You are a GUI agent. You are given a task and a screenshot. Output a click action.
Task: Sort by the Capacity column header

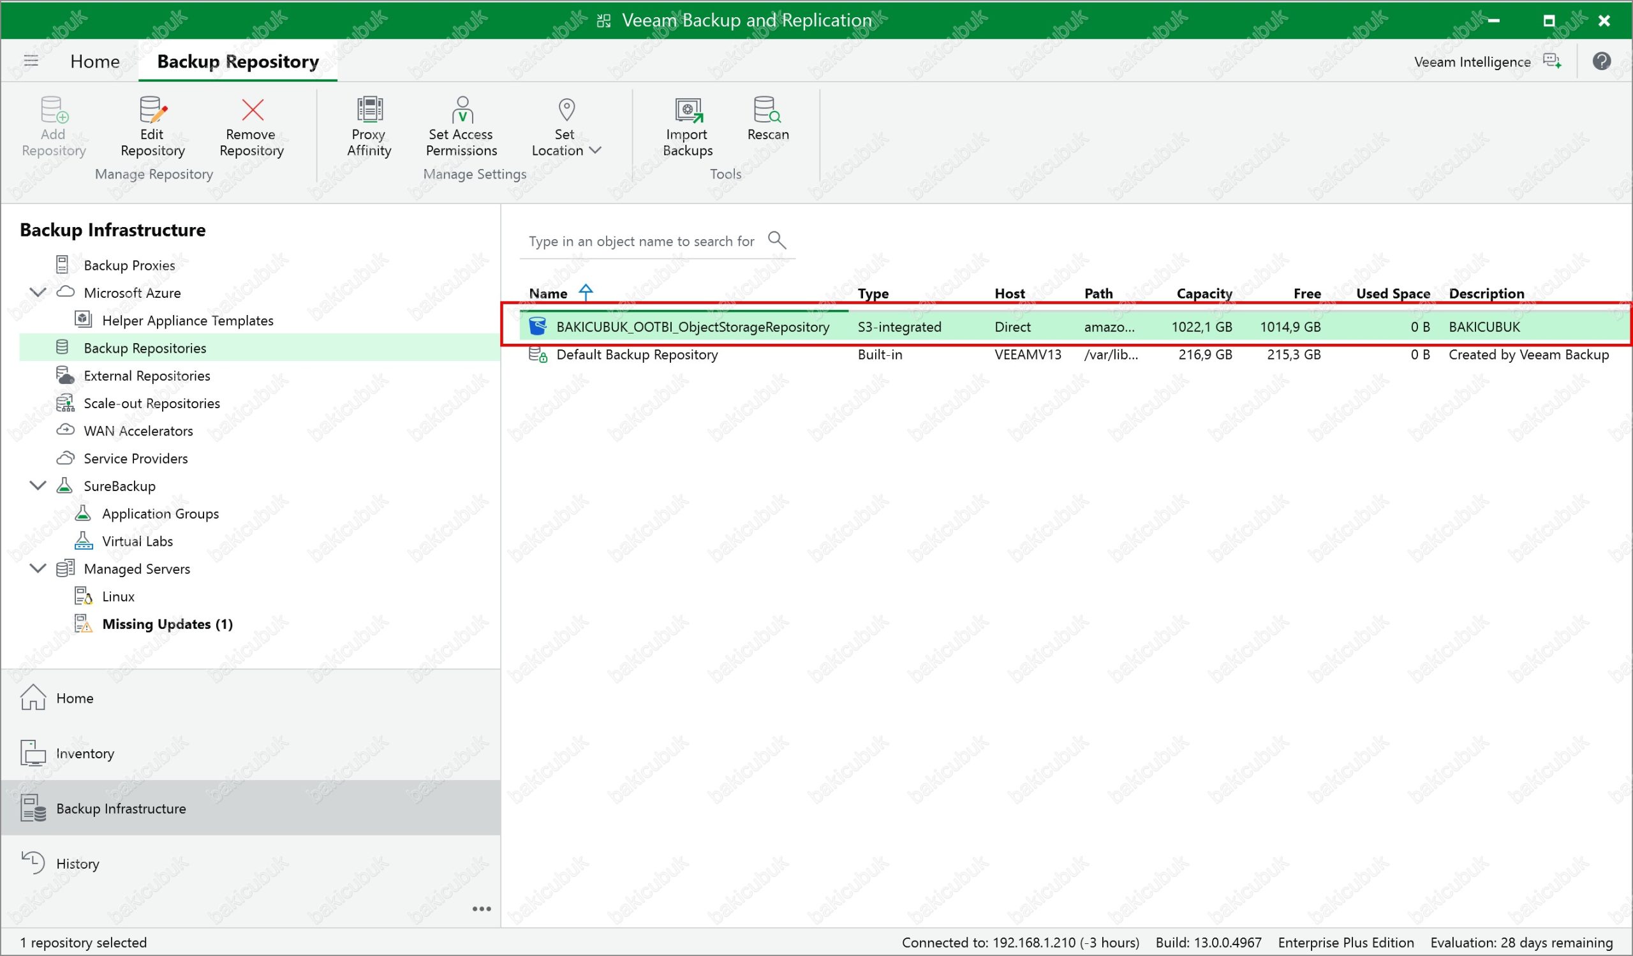tap(1204, 293)
